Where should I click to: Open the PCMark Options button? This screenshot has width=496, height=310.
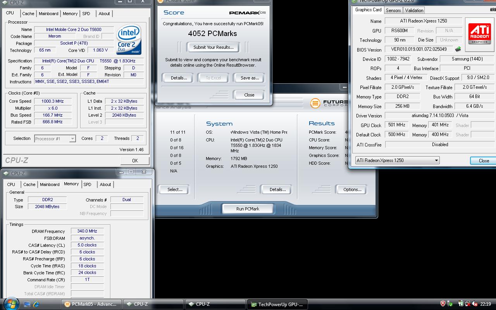pyautogui.click(x=352, y=189)
